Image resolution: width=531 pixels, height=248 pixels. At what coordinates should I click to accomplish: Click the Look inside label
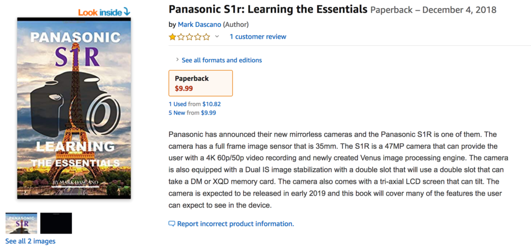100,11
